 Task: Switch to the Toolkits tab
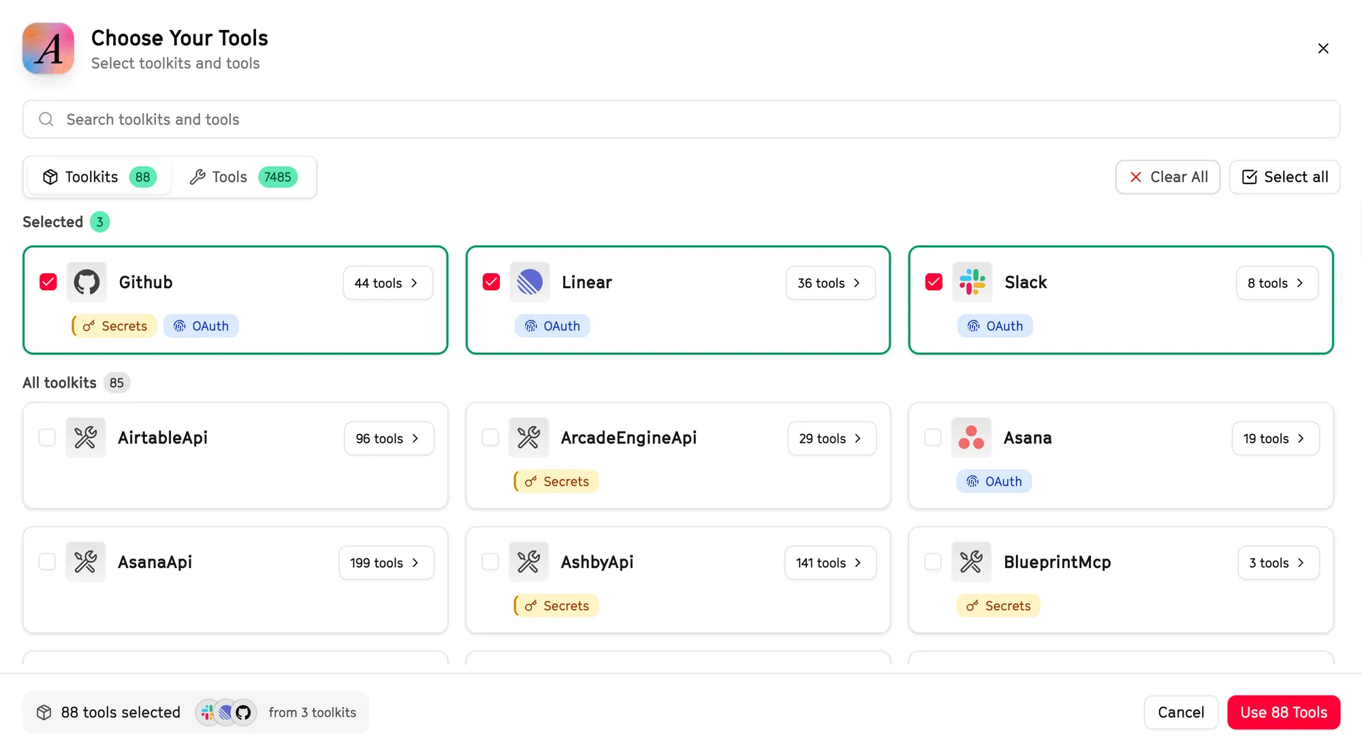pos(99,177)
